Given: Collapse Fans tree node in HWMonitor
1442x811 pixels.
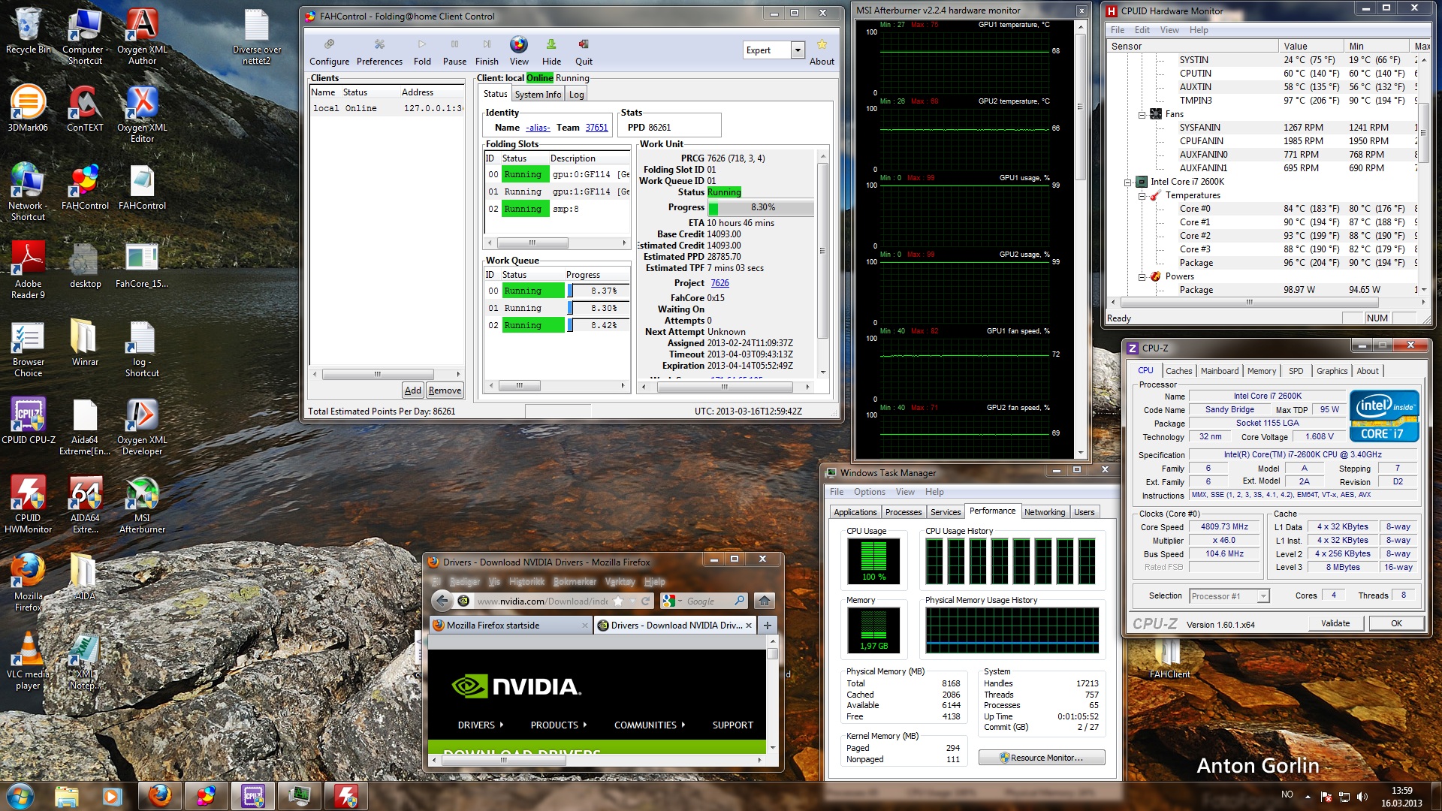Looking at the screenshot, I should (x=1142, y=114).
